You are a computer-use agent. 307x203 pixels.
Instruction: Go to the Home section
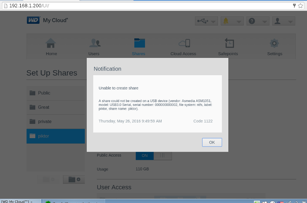(x=51, y=47)
